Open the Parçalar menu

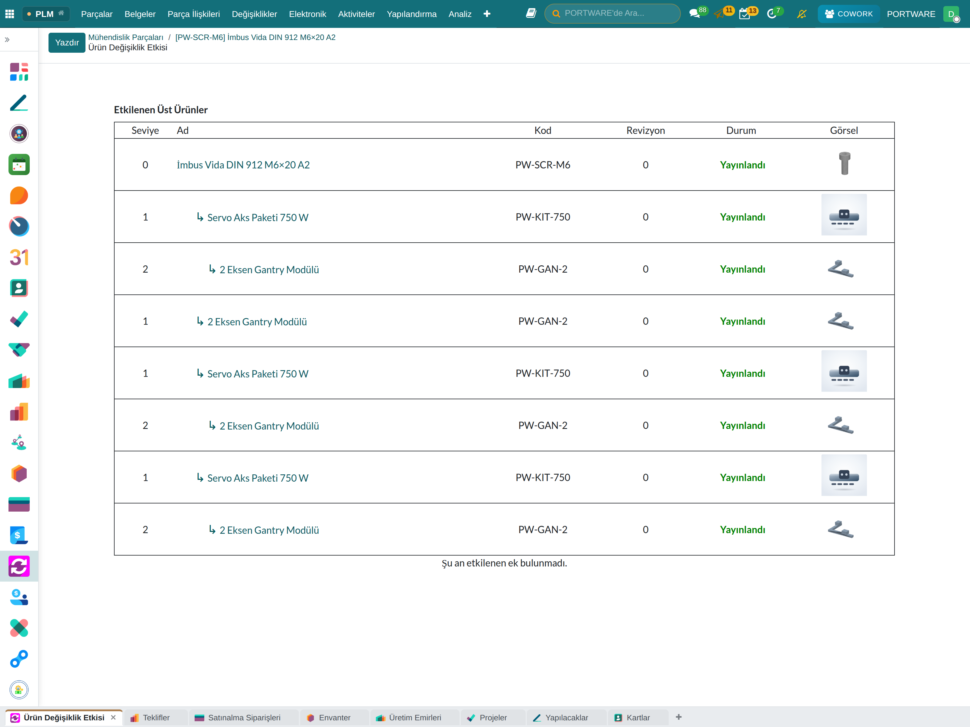tap(96, 14)
